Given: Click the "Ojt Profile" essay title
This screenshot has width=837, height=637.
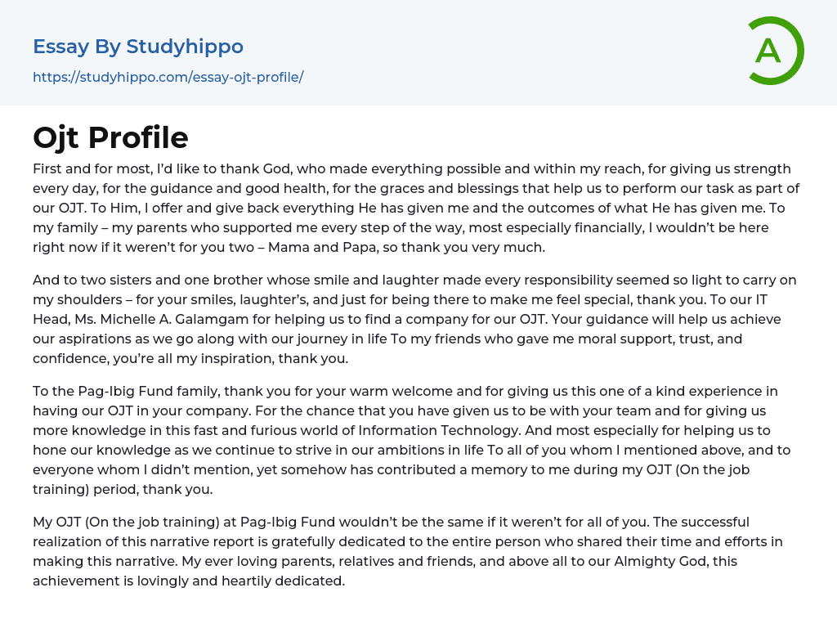Looking at the screenshot, I should click(110, 137).
